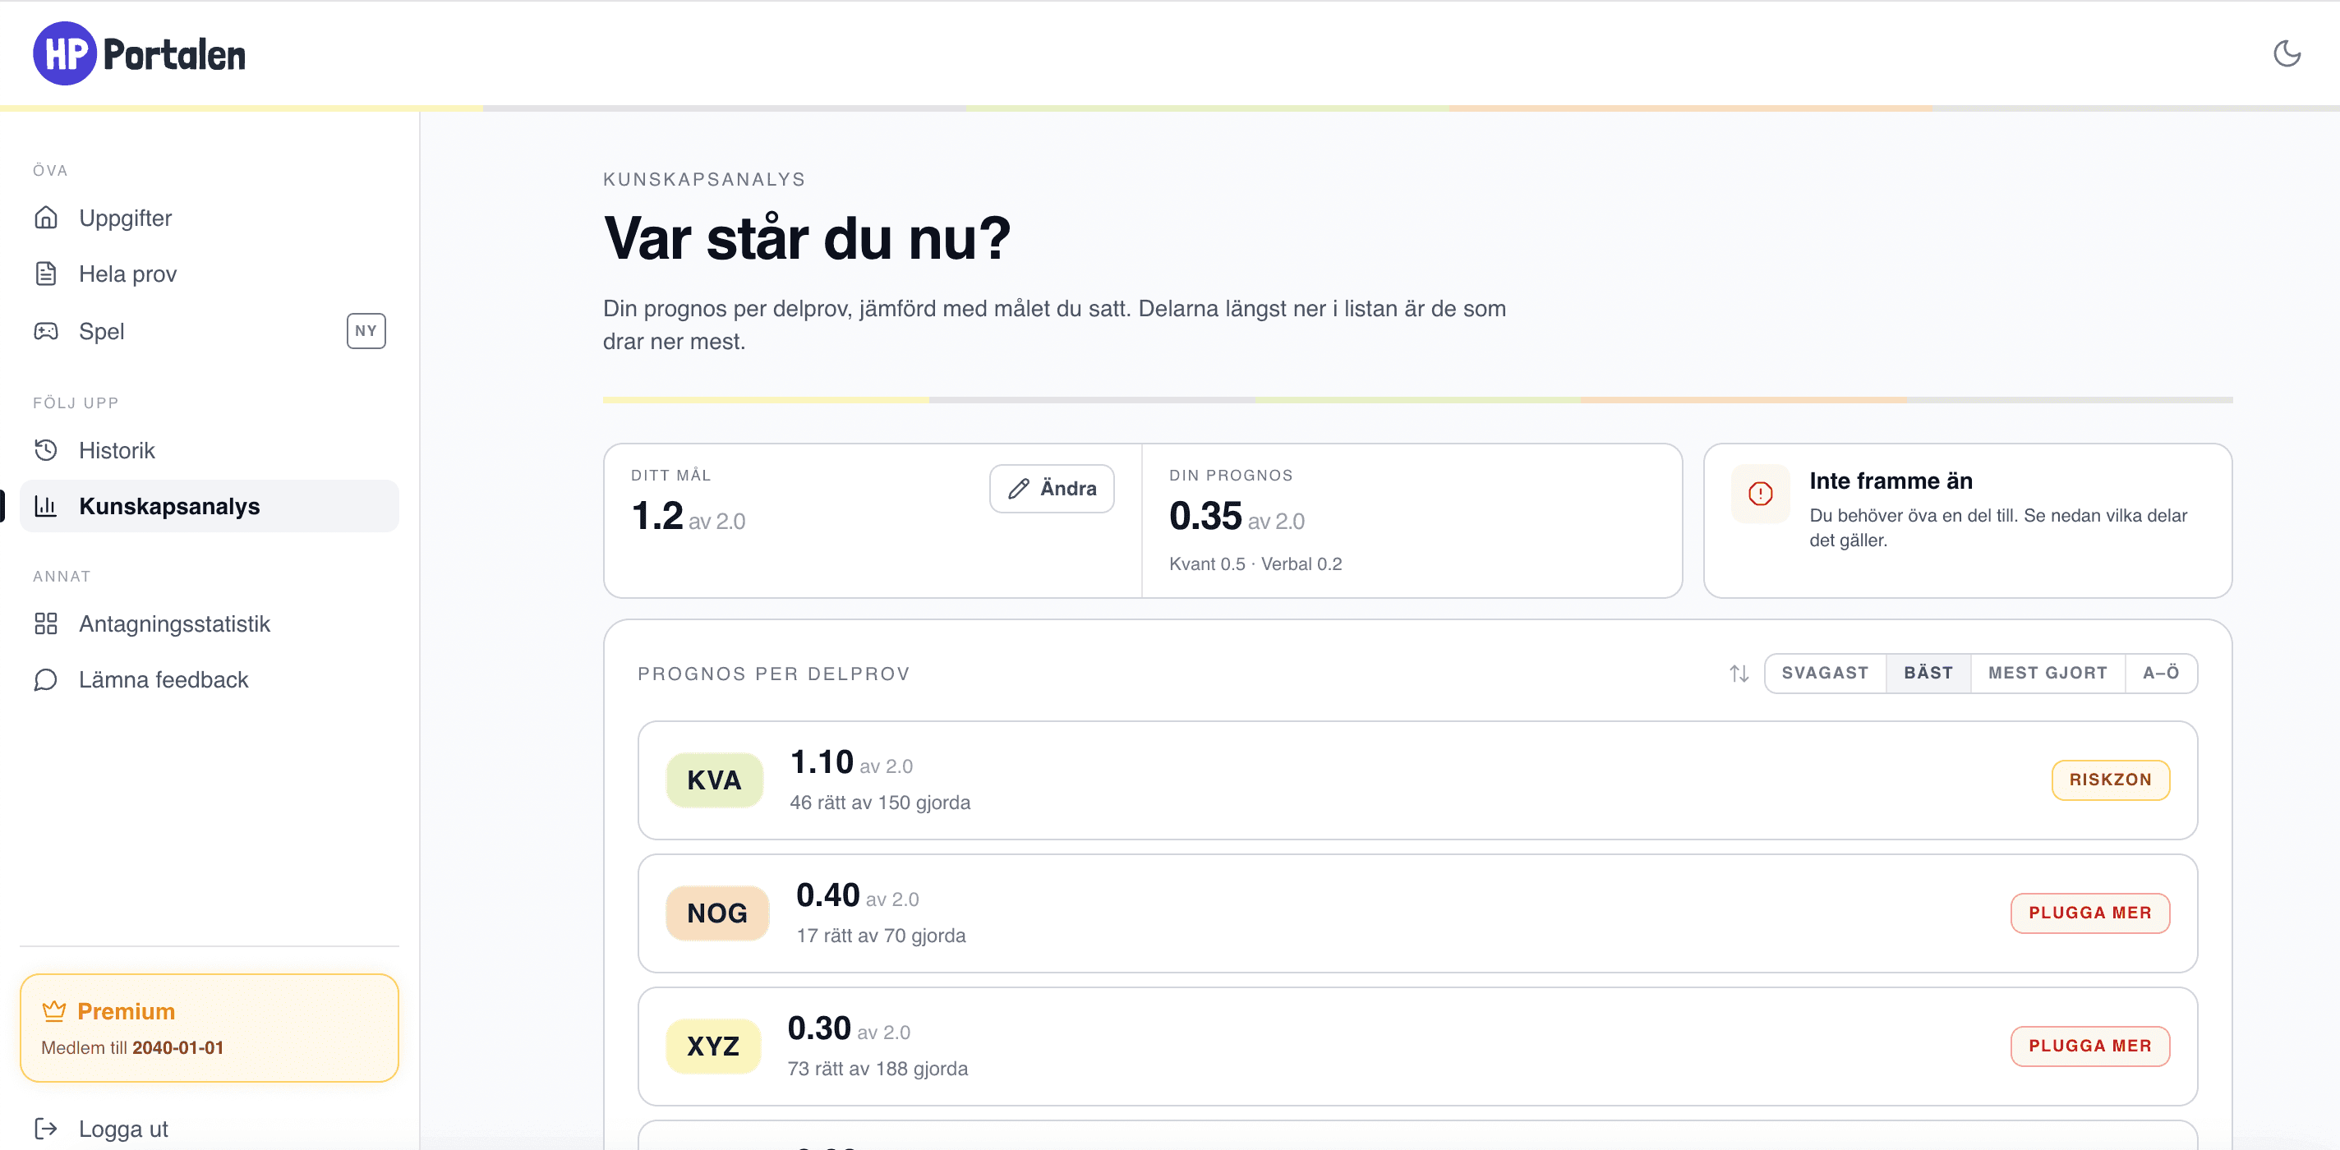Click the 1.10 score on KVA row
This screenshot has width=2340, height=1150.
click(x=821, y=761)
